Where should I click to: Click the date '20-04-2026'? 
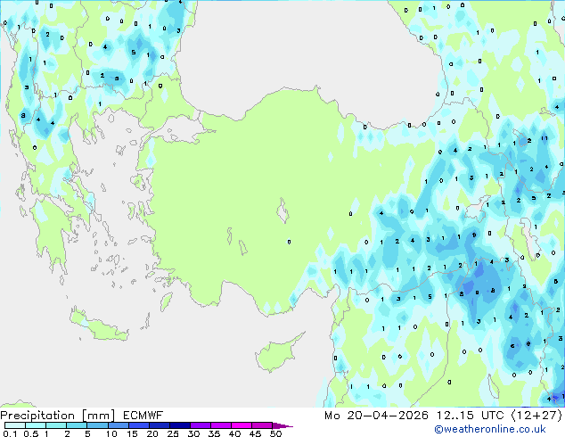pos(388,416)
